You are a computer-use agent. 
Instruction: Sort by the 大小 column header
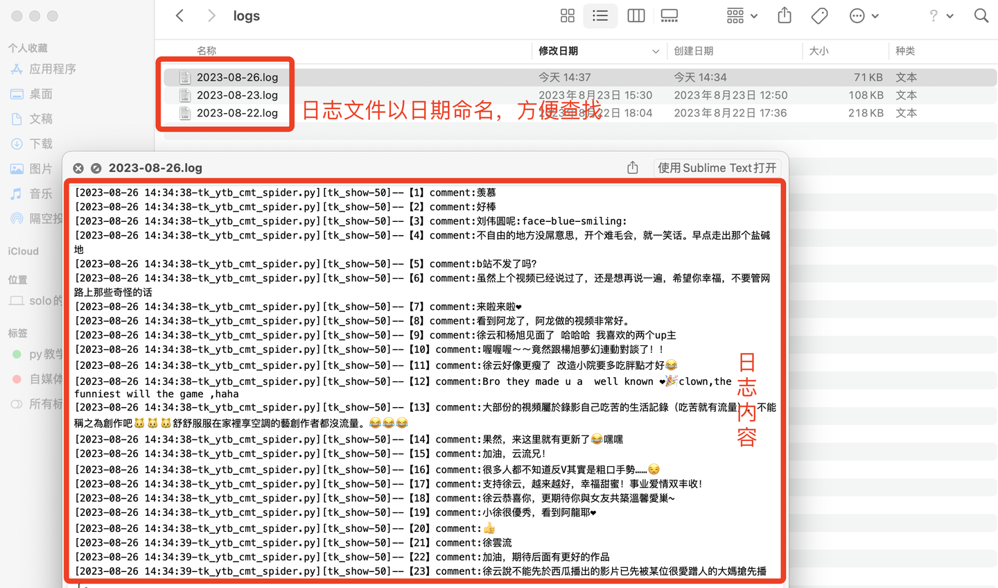pyautogui.click(x=819, y=51)
